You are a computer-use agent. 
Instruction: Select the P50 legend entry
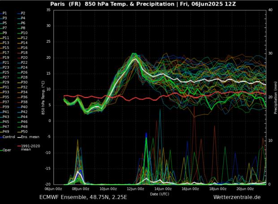(x=24, y=132)
